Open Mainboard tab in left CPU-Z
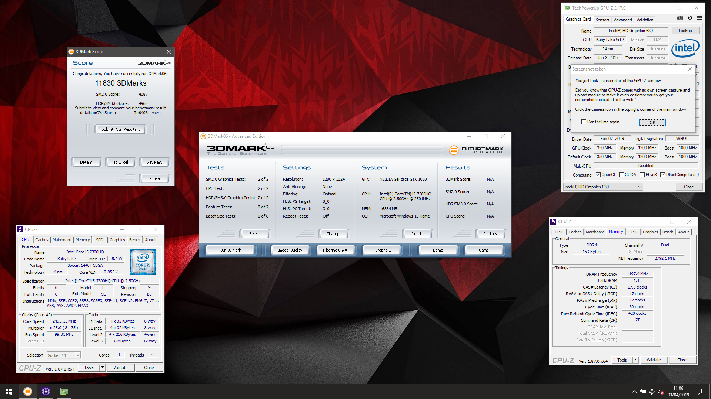This screenshot has height=399, width=711. (62, 240)
